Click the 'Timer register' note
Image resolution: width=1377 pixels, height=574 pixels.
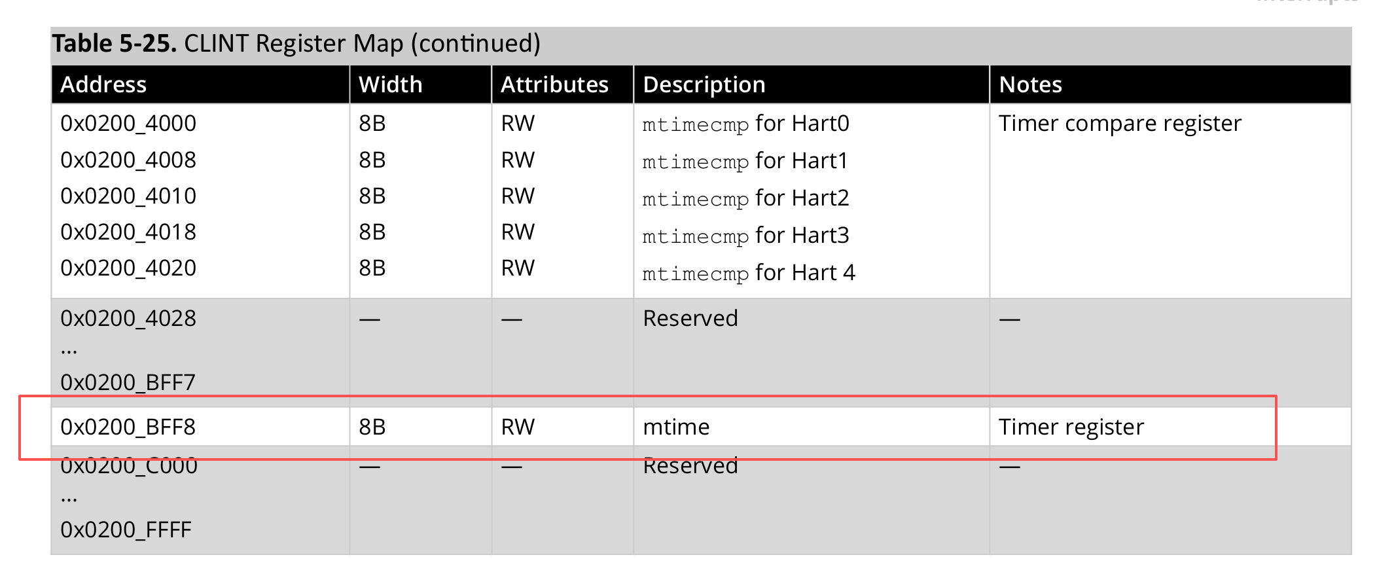tap(1071, 427)
